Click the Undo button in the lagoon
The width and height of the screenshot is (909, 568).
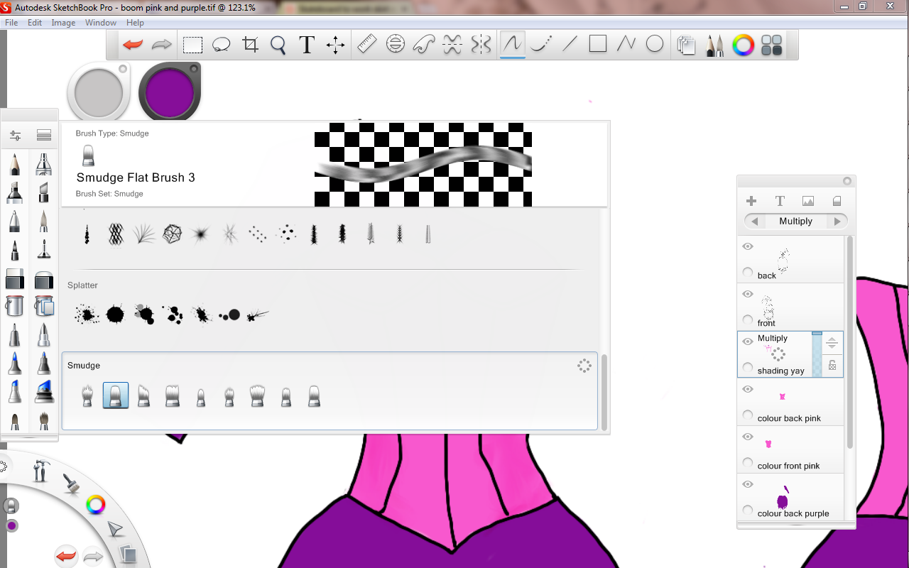66,555
